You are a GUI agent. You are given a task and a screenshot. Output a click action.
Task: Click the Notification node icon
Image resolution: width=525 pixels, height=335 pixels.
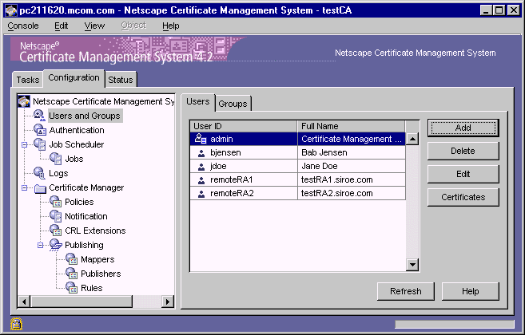(x=56, y=216)
